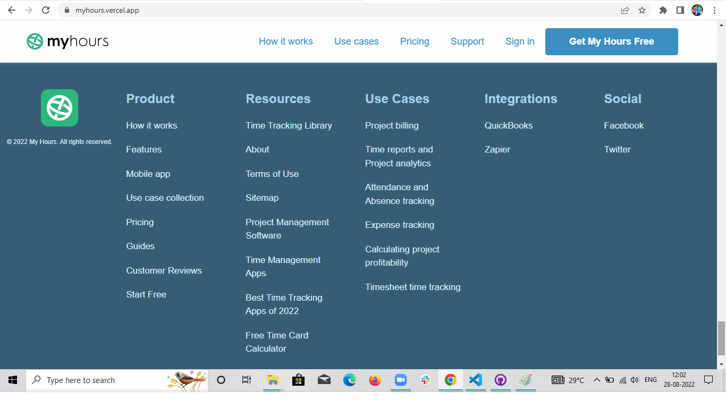Open Free Time Card Calculator link
Image resolution: width=726 pixels, height=408 pixels.
click(x=277, y=342)
